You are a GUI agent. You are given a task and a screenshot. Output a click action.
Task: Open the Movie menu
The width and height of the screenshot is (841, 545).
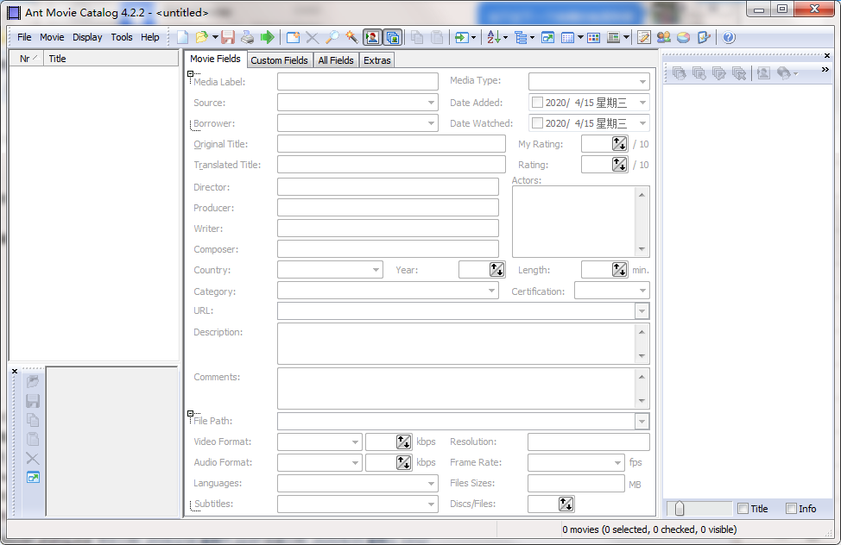coord(52,37)
